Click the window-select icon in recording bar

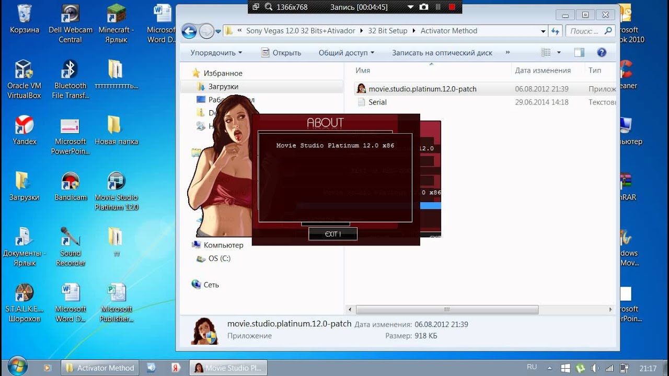click(x=256, y=7)
